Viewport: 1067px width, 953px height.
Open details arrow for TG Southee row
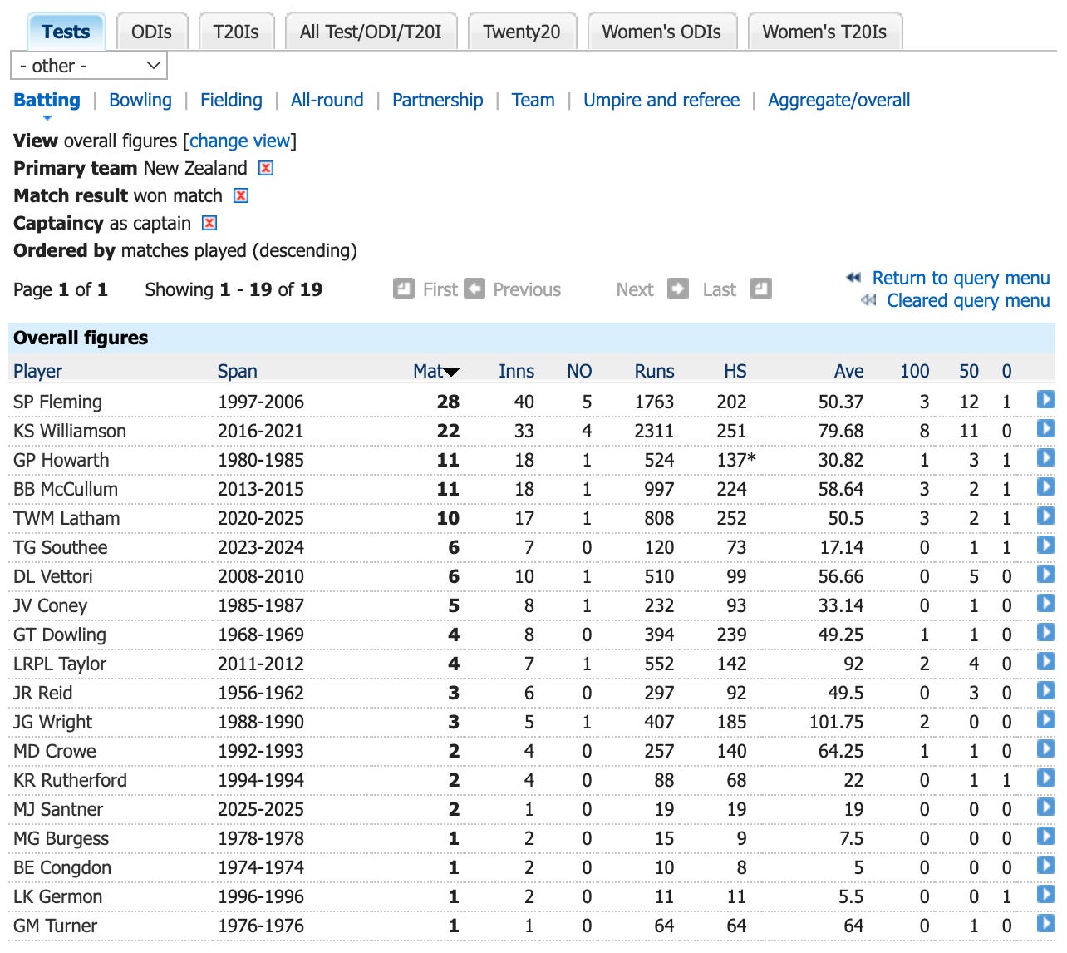[1046, 546]
